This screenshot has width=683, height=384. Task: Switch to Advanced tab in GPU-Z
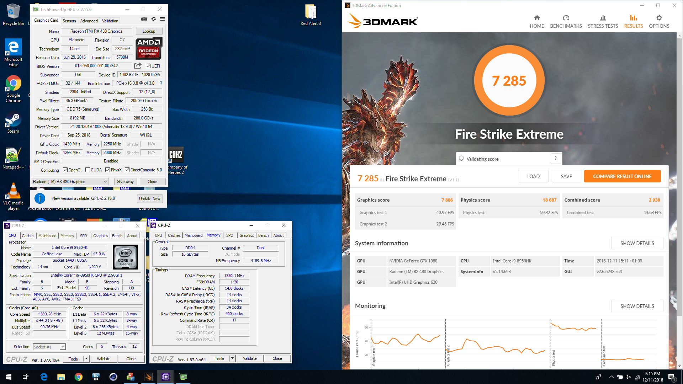coord(89,21)
